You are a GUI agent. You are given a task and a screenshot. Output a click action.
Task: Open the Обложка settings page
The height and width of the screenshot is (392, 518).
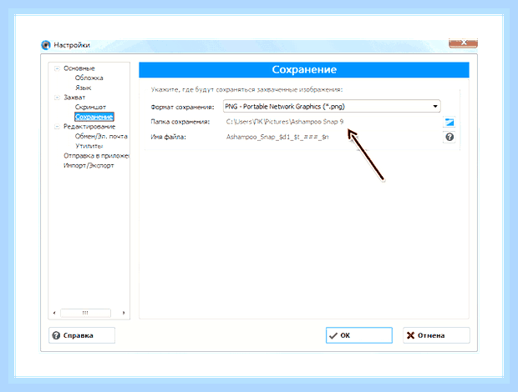tap(89, 78)
